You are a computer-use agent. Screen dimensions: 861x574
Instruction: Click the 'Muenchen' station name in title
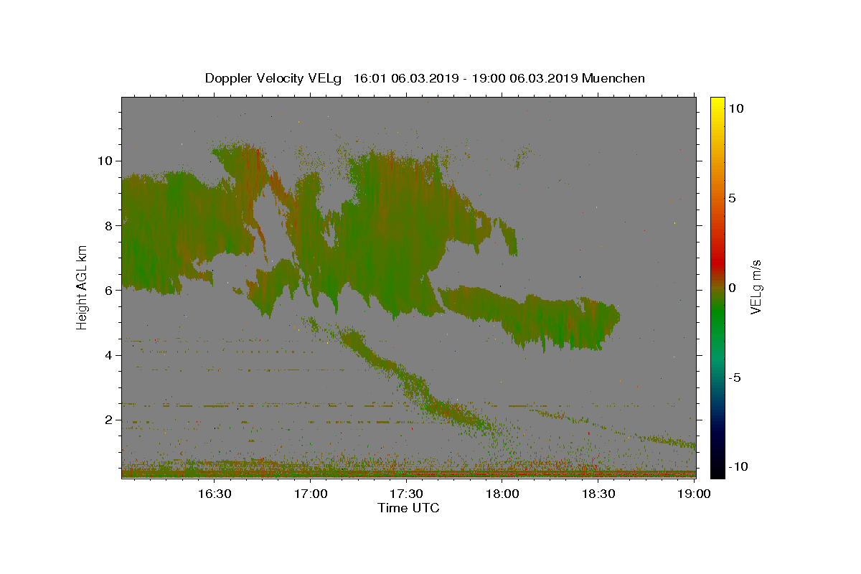613,78
